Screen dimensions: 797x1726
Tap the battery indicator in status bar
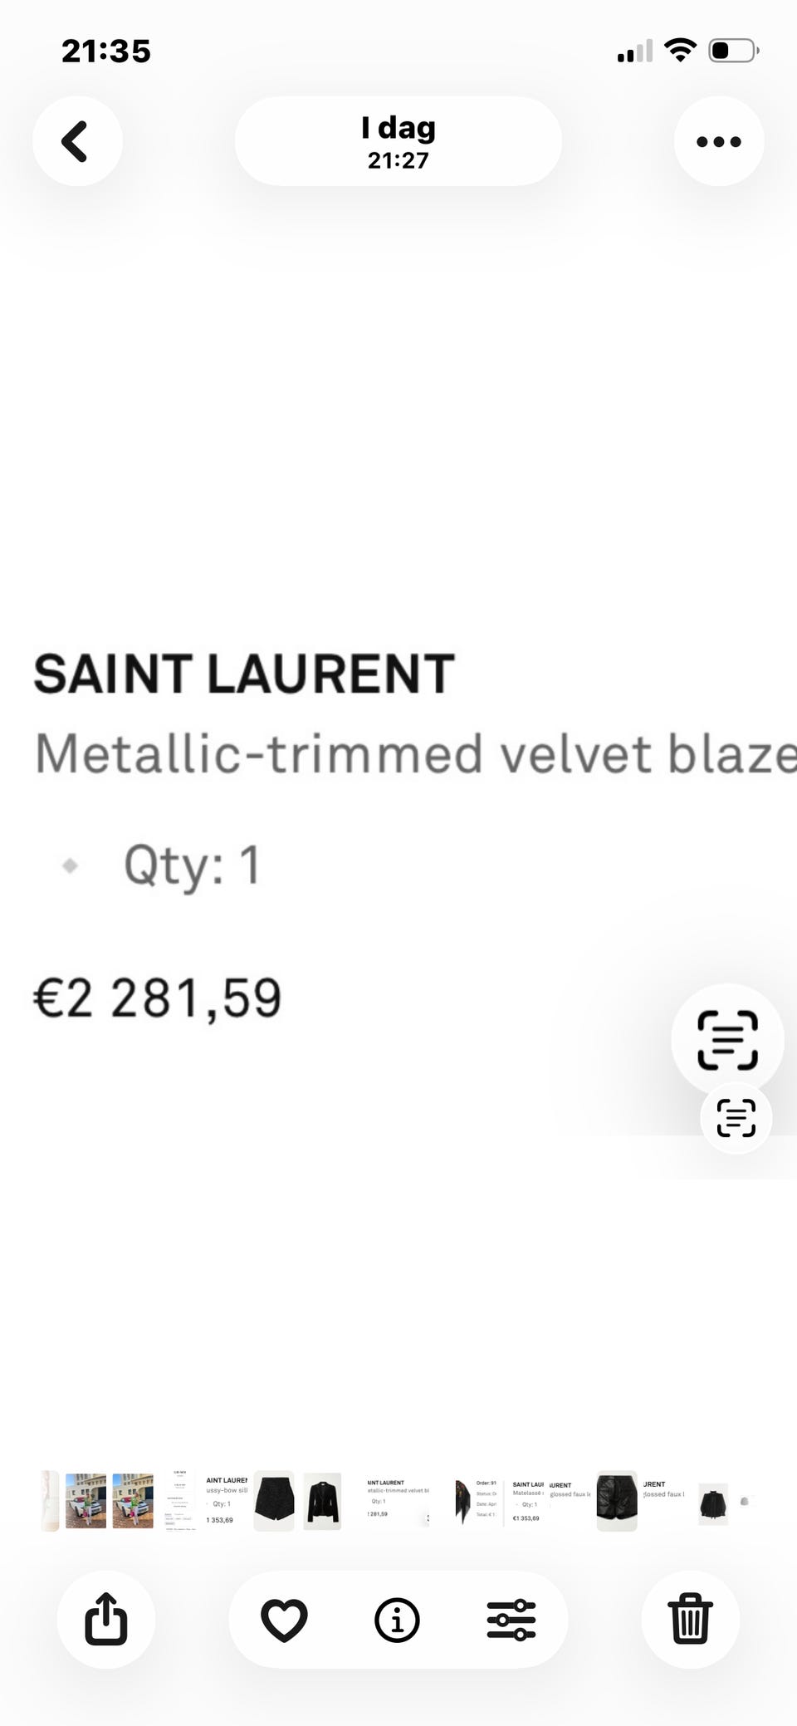pos(732,50)
